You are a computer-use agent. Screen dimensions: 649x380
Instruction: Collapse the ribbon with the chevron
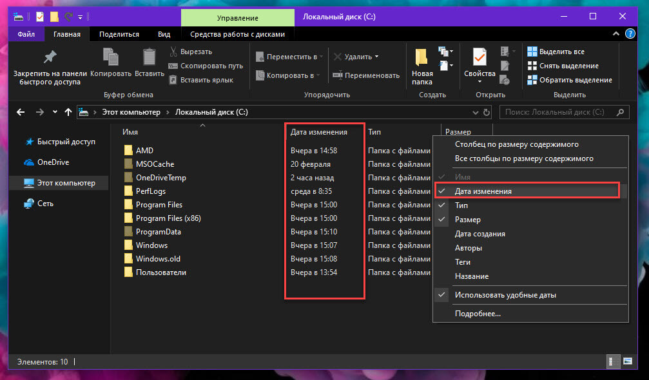[x=616, y=33]
